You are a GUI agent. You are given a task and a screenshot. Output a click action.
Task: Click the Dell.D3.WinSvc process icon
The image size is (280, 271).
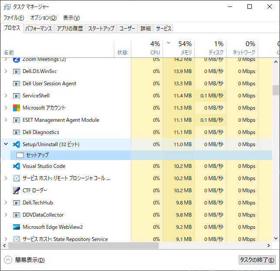click(x=17, y=71)
